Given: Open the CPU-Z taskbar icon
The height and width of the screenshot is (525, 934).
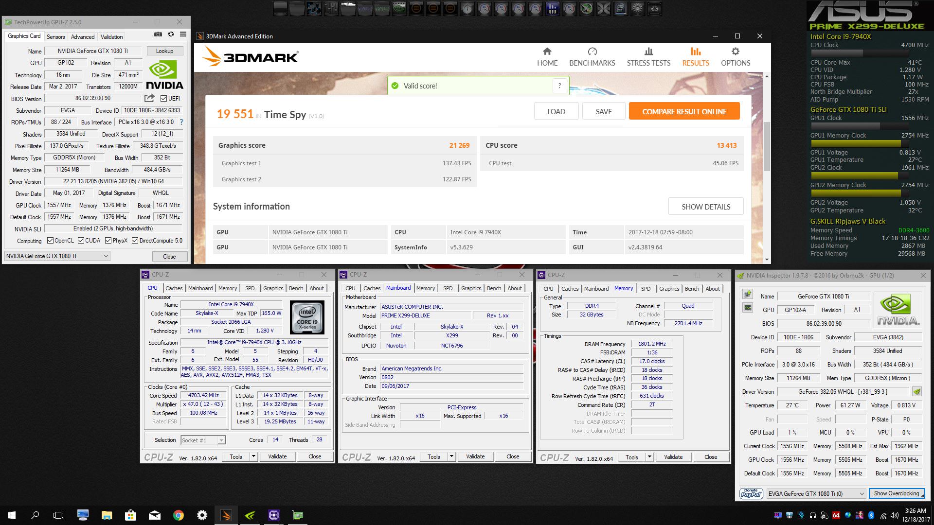Looking at the screenshot, I should click(273, 515).
